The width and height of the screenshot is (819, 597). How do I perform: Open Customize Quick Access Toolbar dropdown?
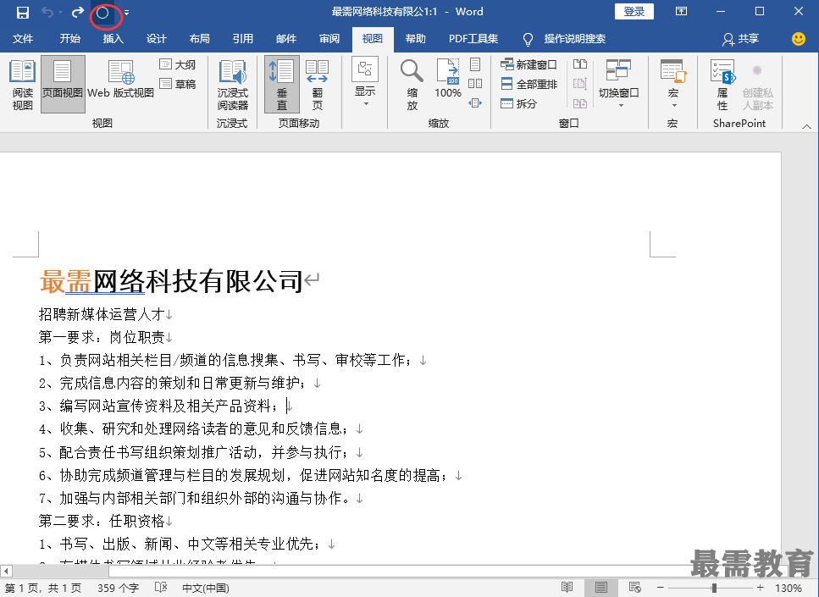click(x=126, y=13)
